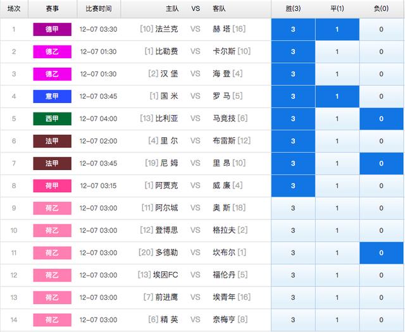Screen dimensions: 405x332
Task: Open home team 法兰克
Action: click(166, 29)
